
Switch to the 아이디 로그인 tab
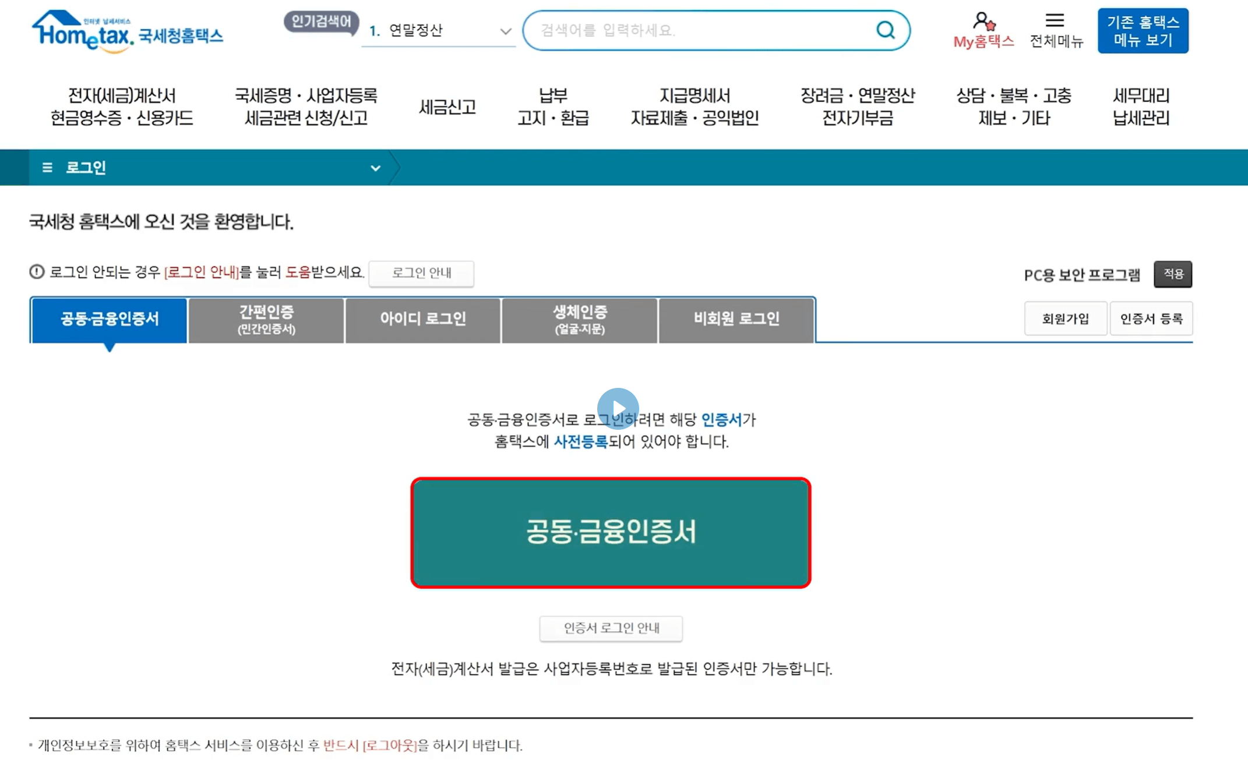(422, 319)
